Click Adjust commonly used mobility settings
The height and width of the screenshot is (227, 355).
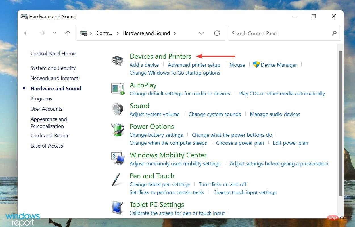click(x=175, y=163)
